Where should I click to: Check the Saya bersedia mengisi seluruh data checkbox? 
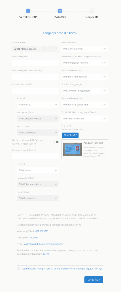[19, 269]
